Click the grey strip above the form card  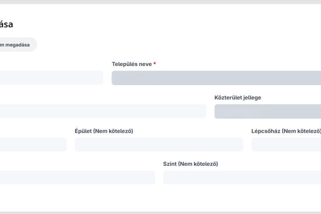tap(160, 2)
